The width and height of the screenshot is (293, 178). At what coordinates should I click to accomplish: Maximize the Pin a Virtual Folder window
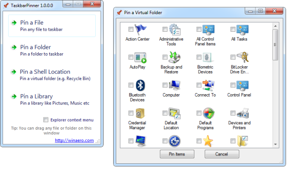[x=260, y=11]
